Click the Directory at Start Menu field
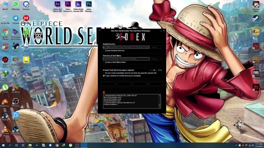The image size is (264, 148). pos(126,59)
